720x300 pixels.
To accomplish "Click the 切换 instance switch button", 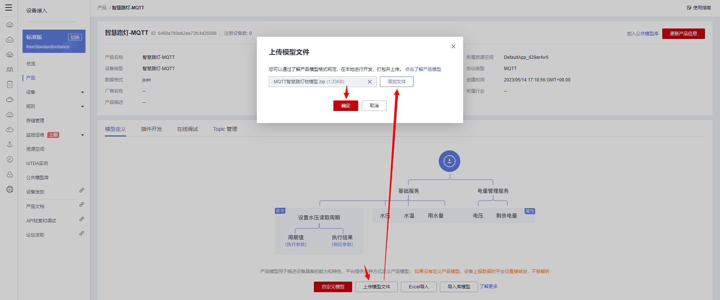I will coord(75,37).
